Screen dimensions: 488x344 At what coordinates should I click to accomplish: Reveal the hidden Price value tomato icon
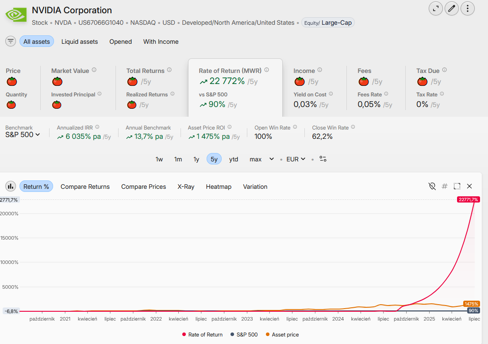coord(12,81)
